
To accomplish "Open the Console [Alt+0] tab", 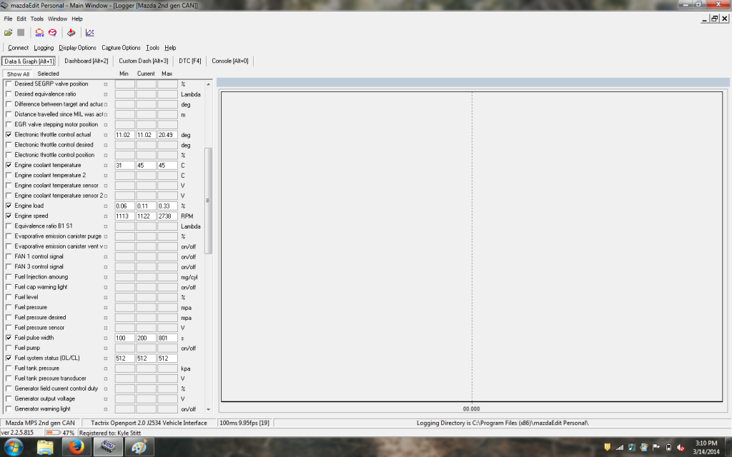I will point(230,61).
